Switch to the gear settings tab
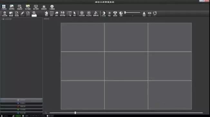210x117 pixels. [x=52, y=7]
